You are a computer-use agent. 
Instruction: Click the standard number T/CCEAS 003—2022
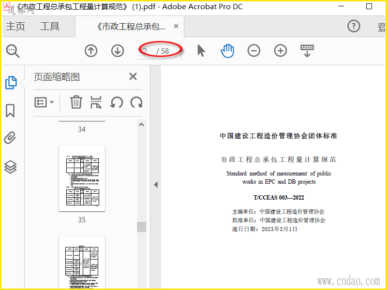tap(279, 198)
